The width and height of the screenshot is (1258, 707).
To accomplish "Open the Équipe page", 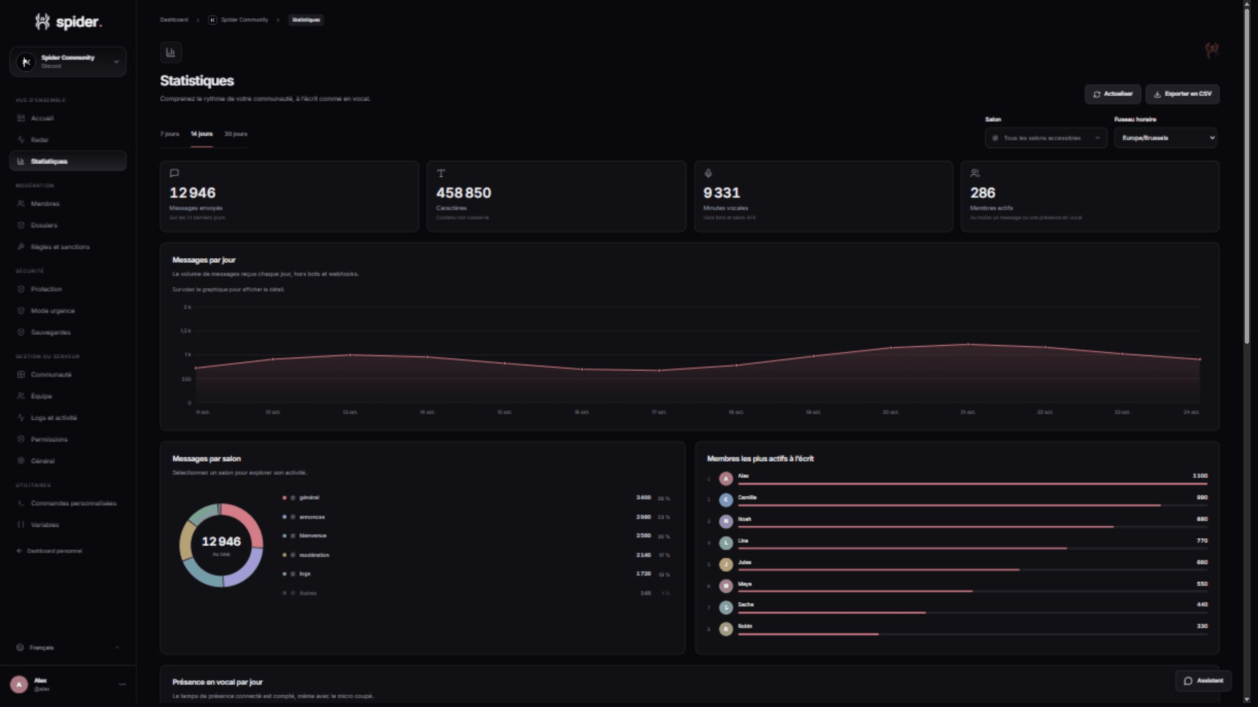I will pyautogui.click(x=68, y=396).
